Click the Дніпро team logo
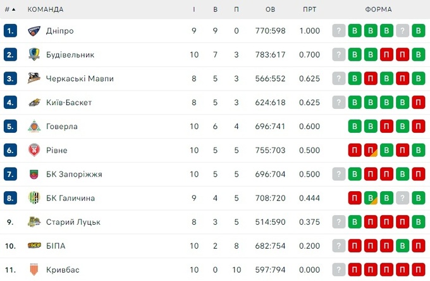Viewport: 430px width, 281px height. coord(34,31)
